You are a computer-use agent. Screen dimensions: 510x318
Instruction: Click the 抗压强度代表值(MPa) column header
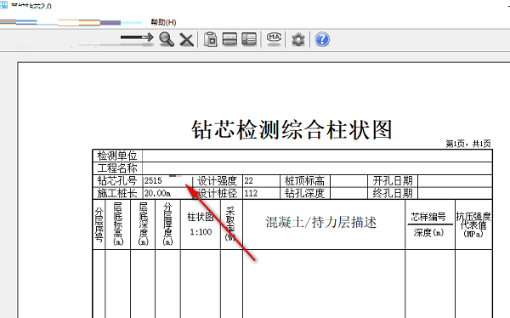coord(473,224)
